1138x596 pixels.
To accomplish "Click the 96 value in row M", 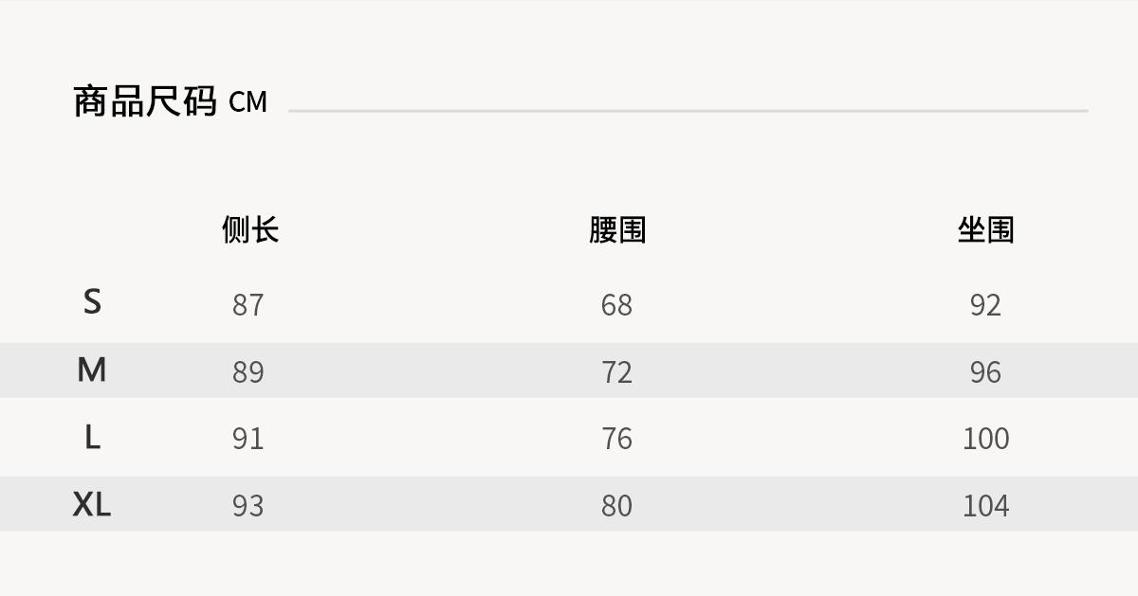I will pos(985,372).
